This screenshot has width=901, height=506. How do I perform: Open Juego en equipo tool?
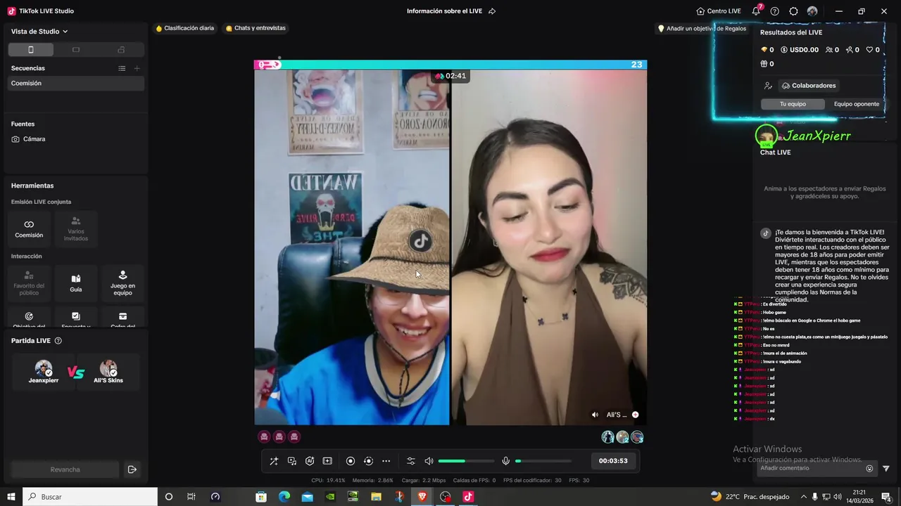pos(122,283)
